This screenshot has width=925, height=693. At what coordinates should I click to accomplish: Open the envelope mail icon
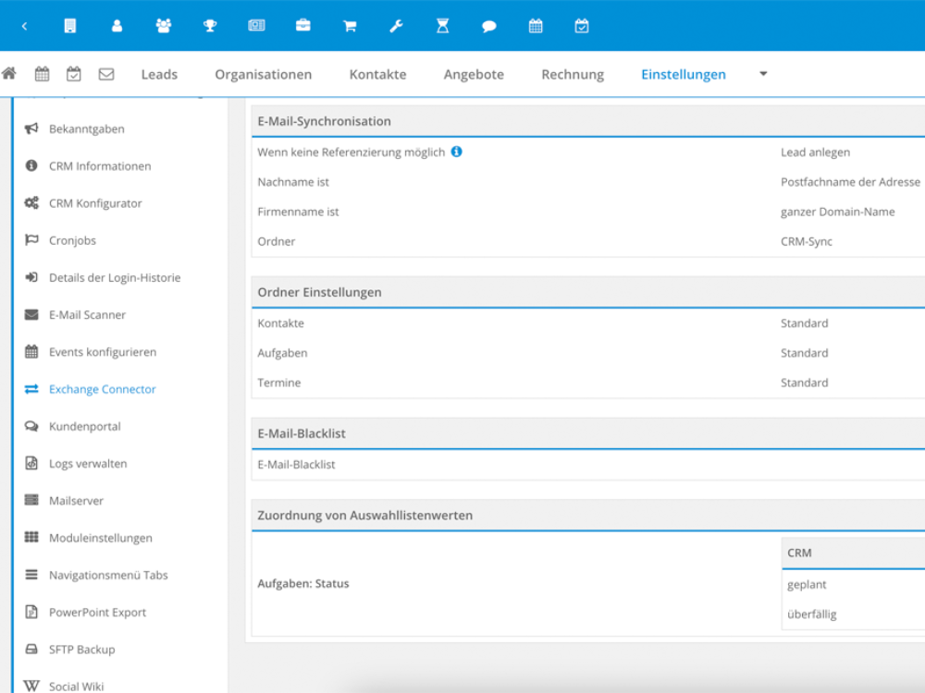click(x=106, y=74)
